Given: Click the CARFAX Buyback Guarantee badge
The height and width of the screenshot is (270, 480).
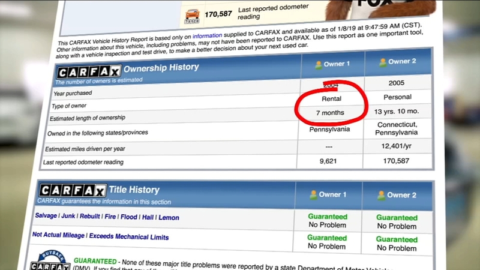Looking at the screenshot, I should click(x=50, y=261).
